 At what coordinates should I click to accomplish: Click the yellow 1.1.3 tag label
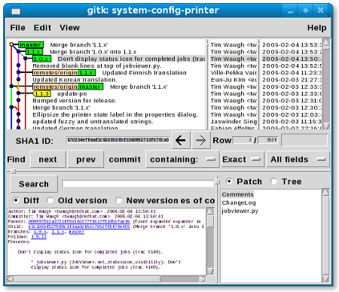point(41,93)
